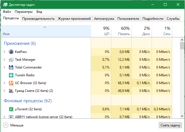Click the Task Manager process icon
Viewport: 185px width, 132px height.
click(x=11, y=60)
